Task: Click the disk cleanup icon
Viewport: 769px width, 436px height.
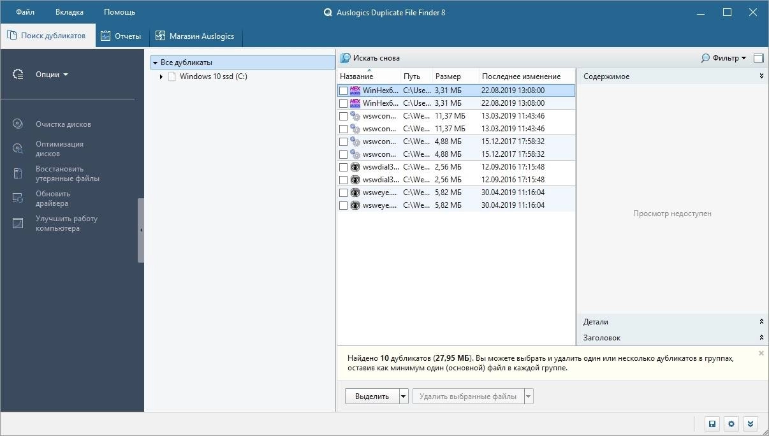Action: click(18, 124)
